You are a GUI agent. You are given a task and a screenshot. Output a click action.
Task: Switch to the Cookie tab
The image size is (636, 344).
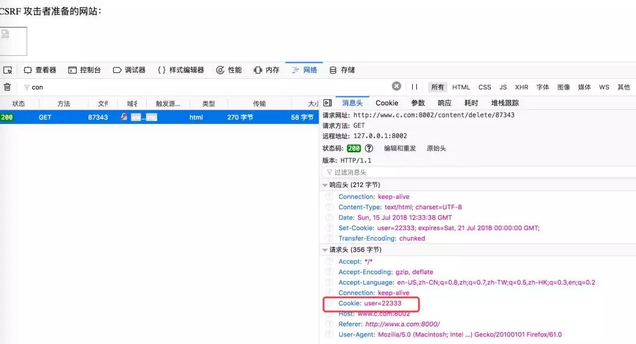pos(386,102)
